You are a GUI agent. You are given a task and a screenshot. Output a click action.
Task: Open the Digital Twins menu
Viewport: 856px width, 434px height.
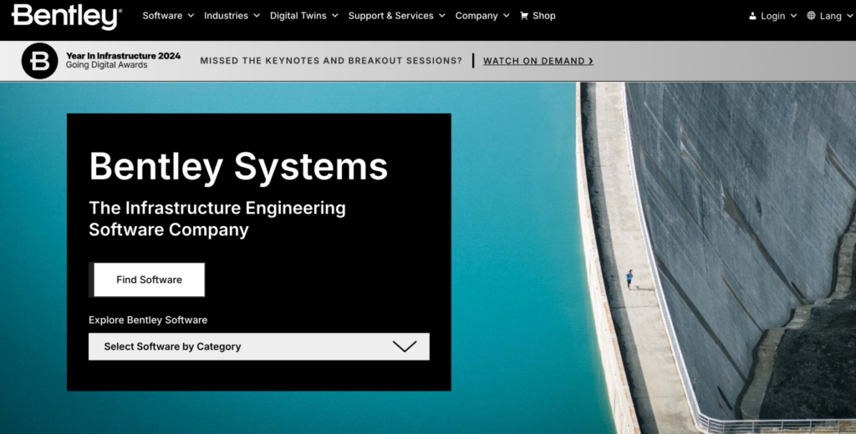(298, 16)
